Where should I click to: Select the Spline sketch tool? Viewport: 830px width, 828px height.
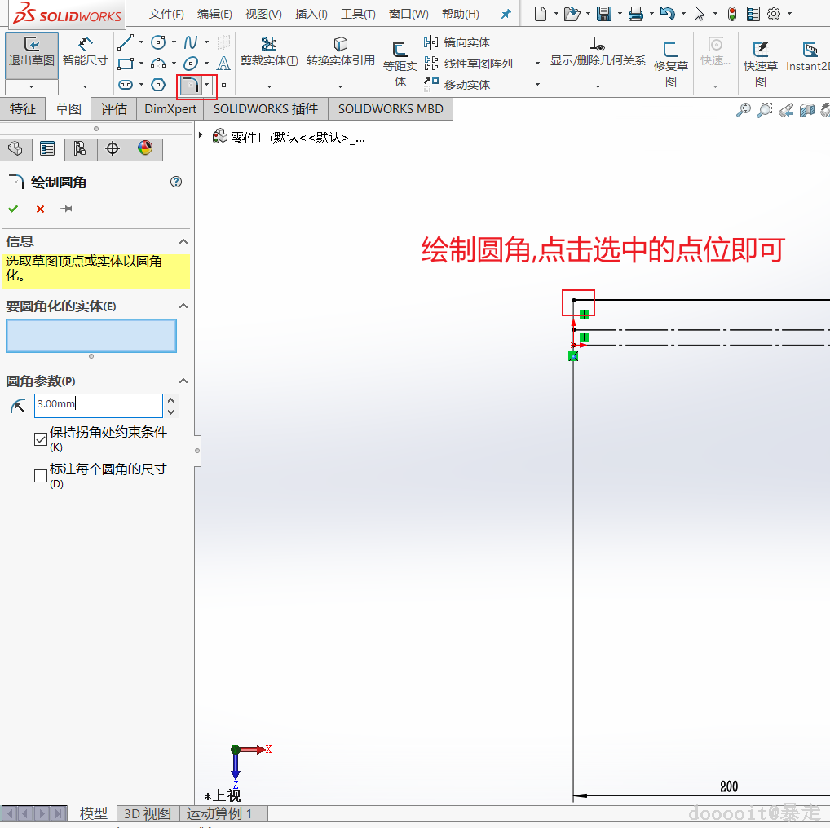191,42
